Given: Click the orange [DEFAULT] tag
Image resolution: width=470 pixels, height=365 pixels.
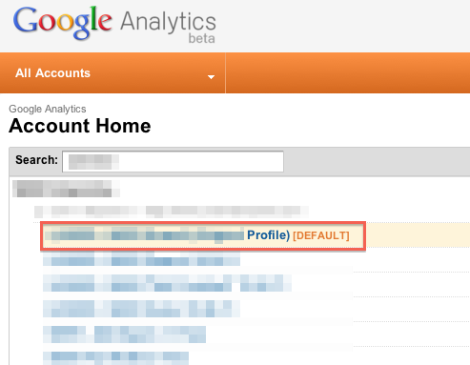Looking at the screenshot, I should click(321, 235).
